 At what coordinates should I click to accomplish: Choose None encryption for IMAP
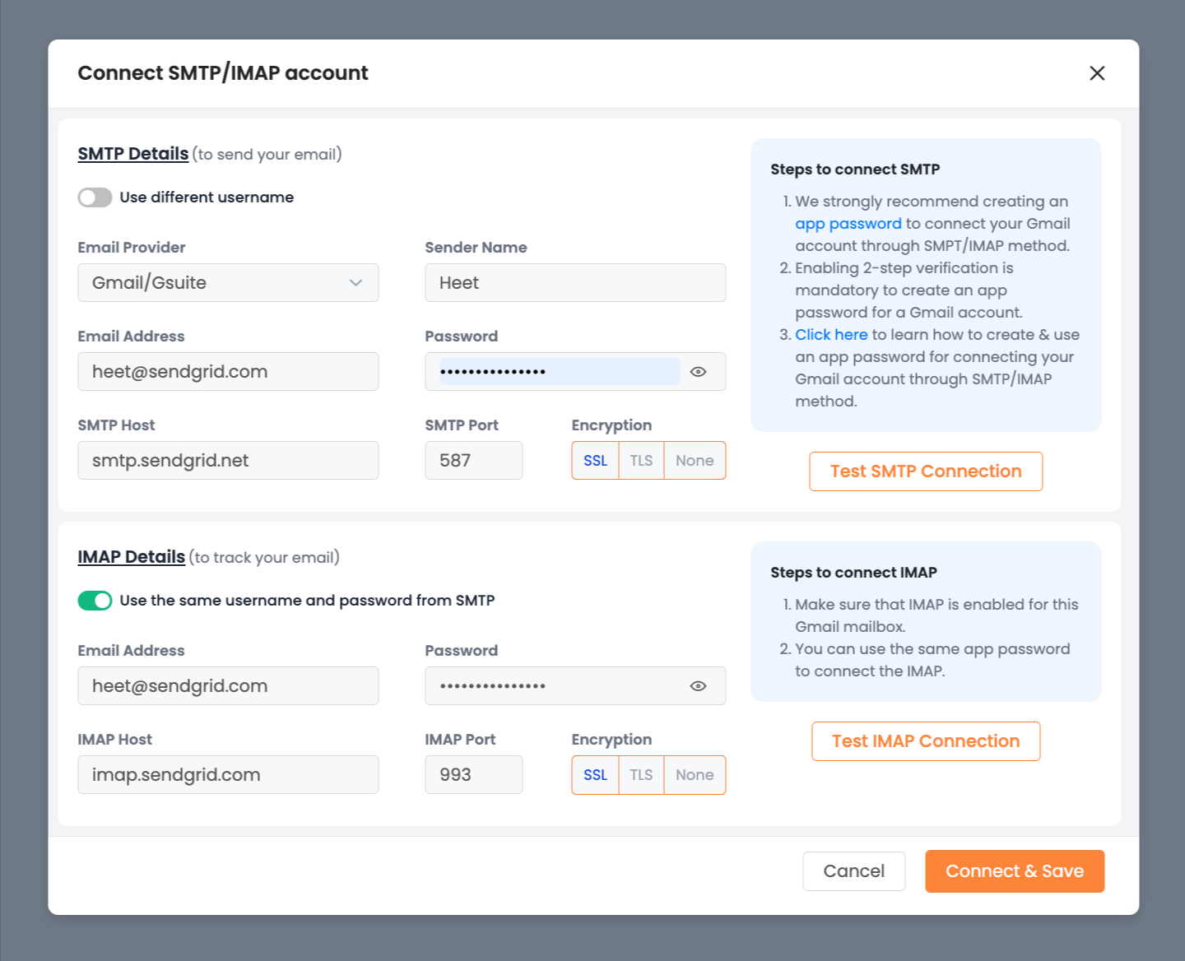[695, 775]
